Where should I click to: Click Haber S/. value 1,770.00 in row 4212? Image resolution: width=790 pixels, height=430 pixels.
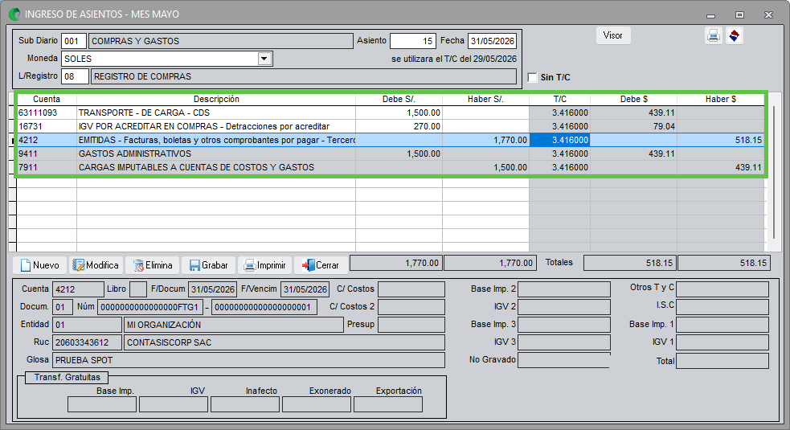click(x=485, y=140)
